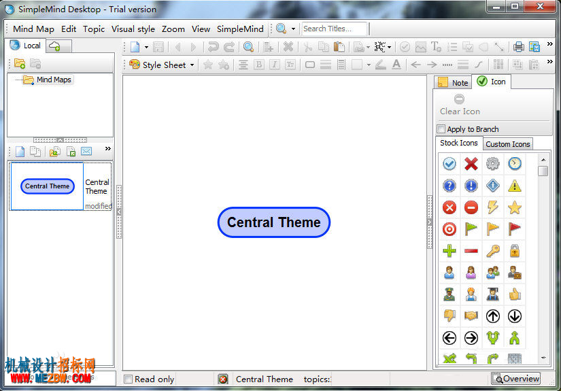The image size is (561, 391).
Task: Select the padlock stock icon
Action: tap(515, 251)
